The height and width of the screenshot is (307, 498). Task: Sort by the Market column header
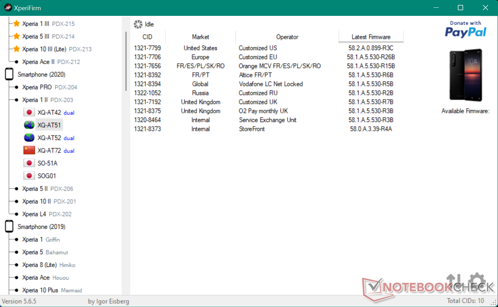(201, 37)
